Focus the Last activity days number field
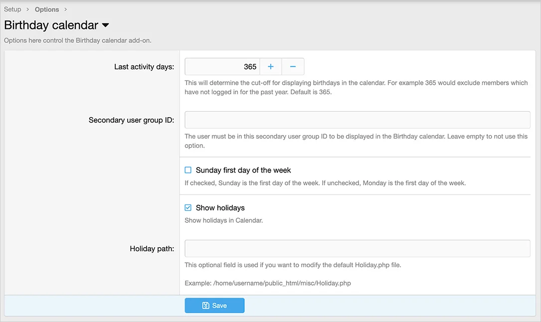 222,67
